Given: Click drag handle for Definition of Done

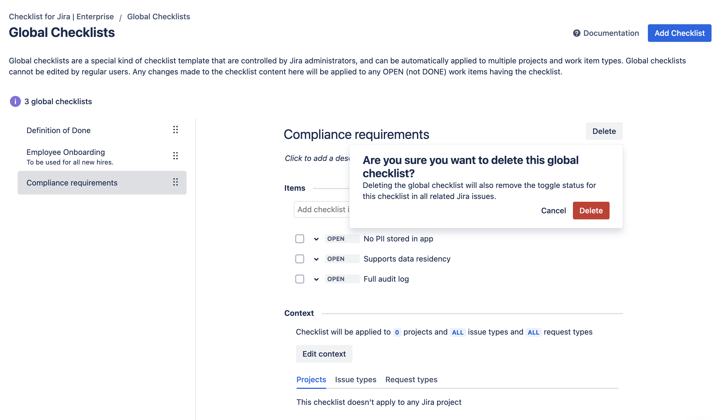Looking at the screenshot, I should [175, 130].
